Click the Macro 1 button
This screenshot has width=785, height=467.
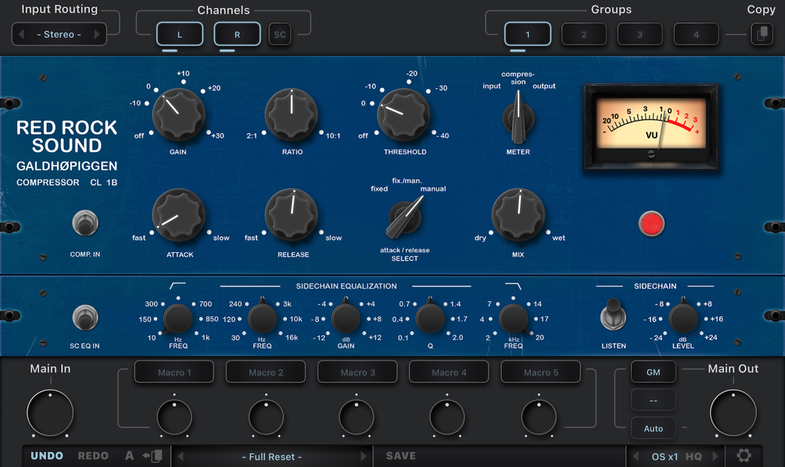(x=174, y=372)
